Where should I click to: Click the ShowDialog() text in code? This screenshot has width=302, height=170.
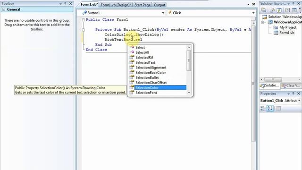tap(149, 34)
